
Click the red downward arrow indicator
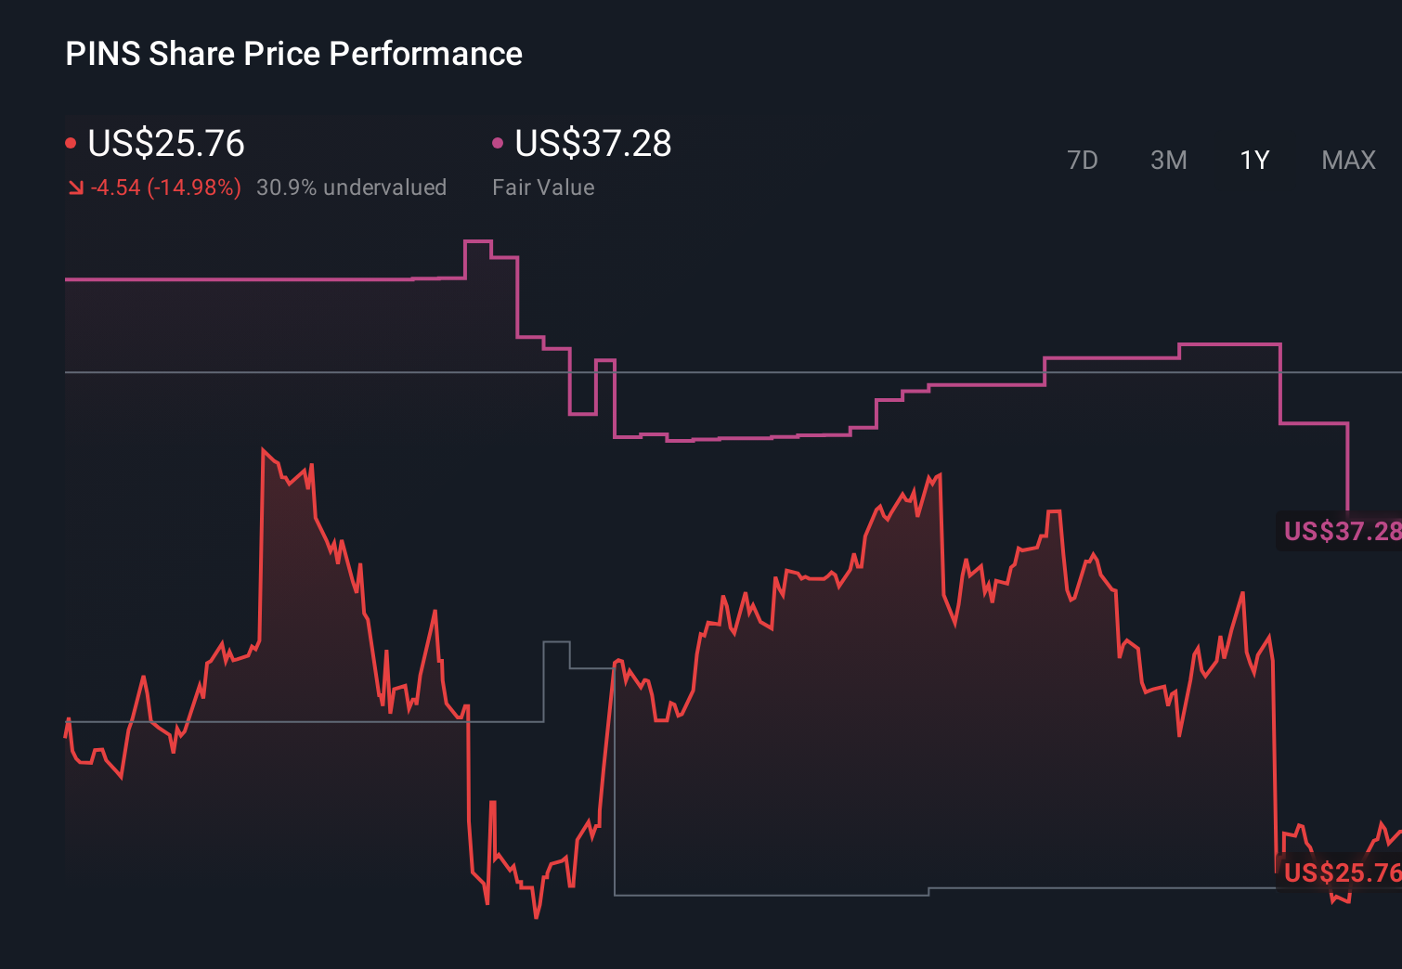pyautogui.click(x=76, y=187)
